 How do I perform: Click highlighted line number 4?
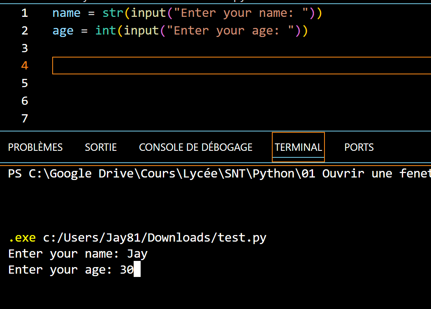pyautogui.click(x=25, y=66)
